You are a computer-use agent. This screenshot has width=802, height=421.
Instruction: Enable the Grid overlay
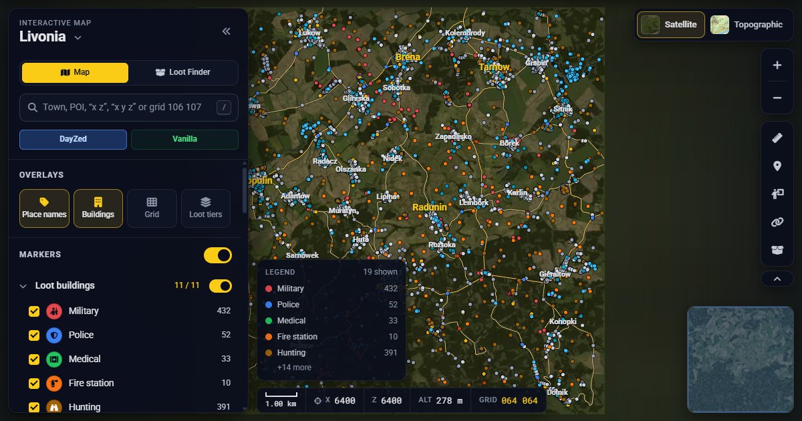[152, 208]
